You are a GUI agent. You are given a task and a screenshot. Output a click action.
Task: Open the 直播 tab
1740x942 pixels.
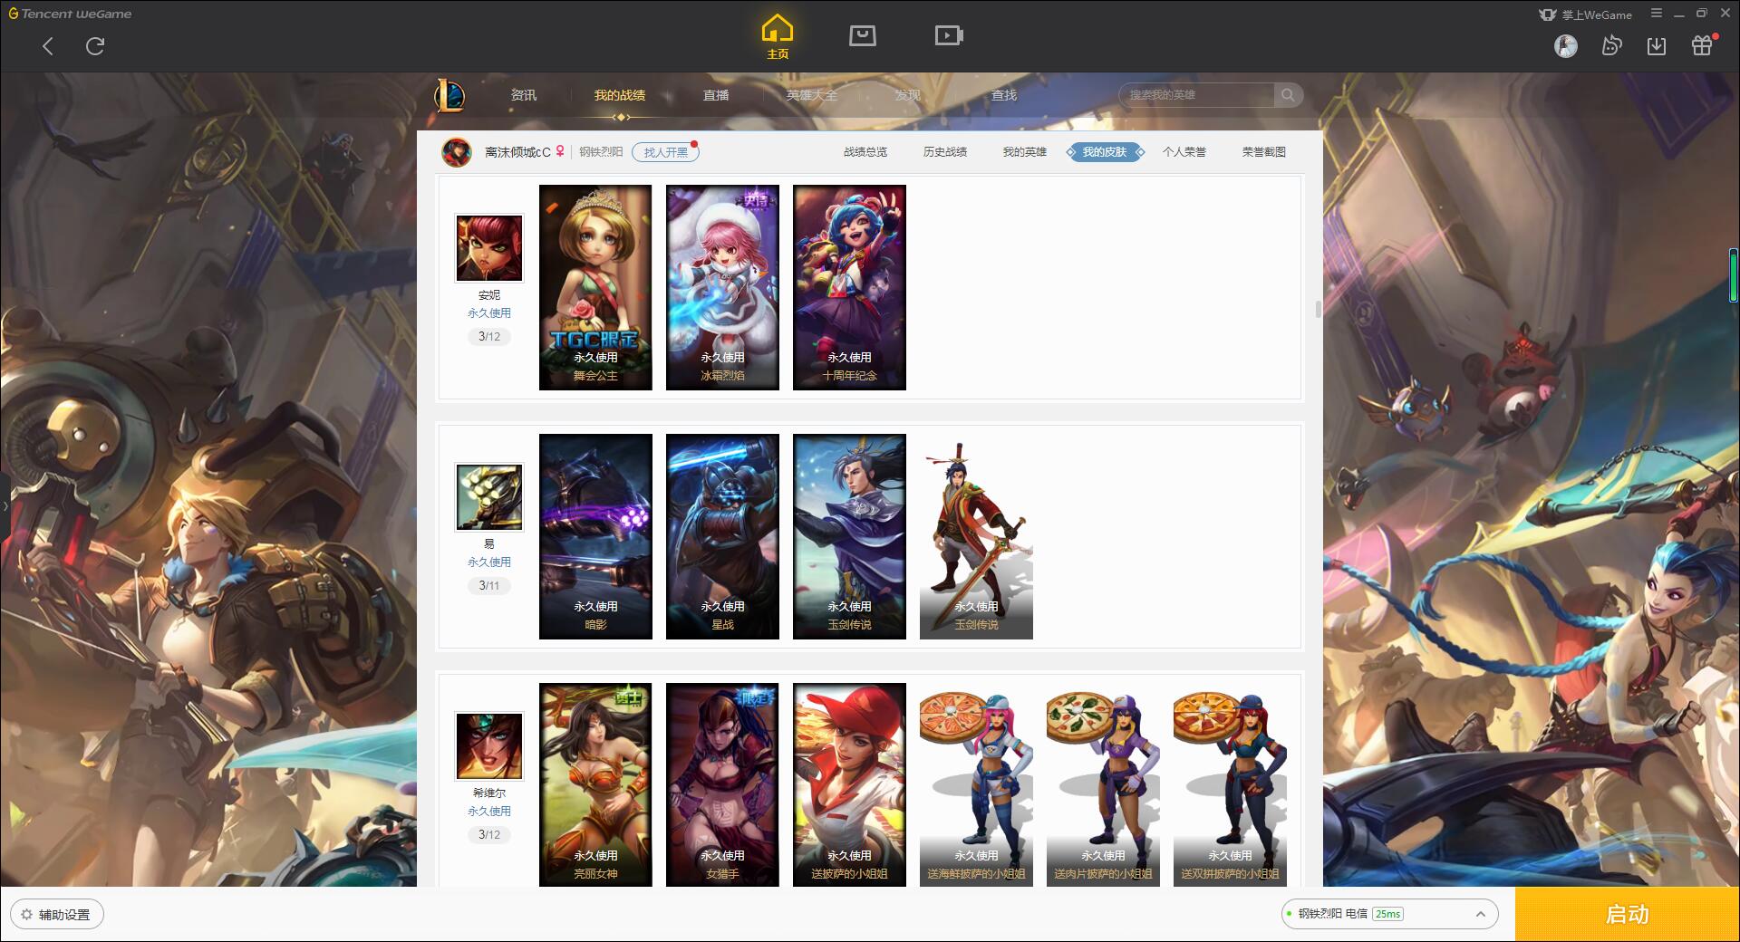716,95
